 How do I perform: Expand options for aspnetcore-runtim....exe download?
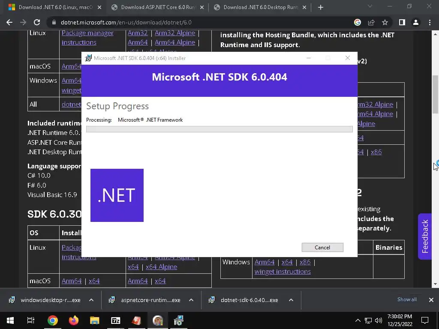click(x=191, y=300)
